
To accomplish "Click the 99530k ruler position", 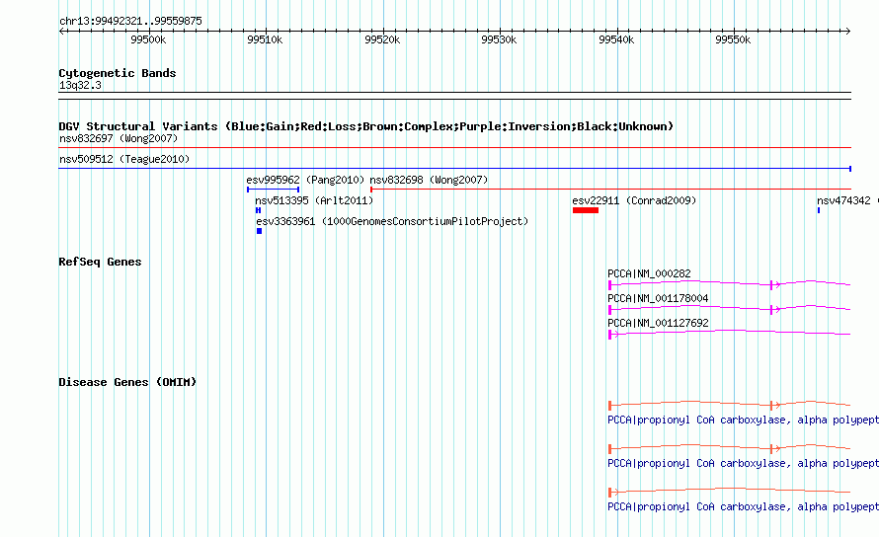I will tap(499, 39).
